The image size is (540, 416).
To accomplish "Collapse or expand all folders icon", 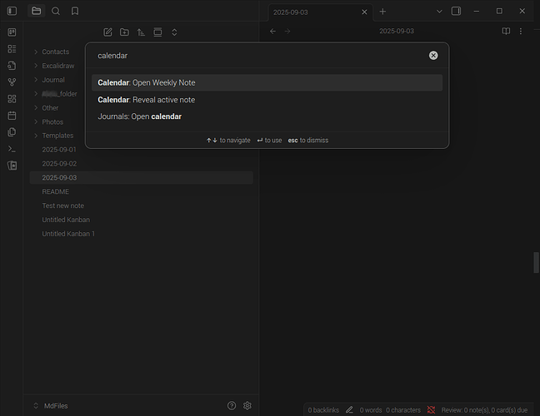I will pyautogui.click(x=174, y=32).
